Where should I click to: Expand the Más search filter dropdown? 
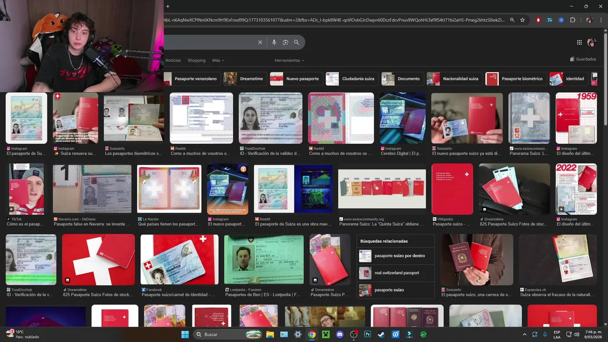[x=218, y=60]
